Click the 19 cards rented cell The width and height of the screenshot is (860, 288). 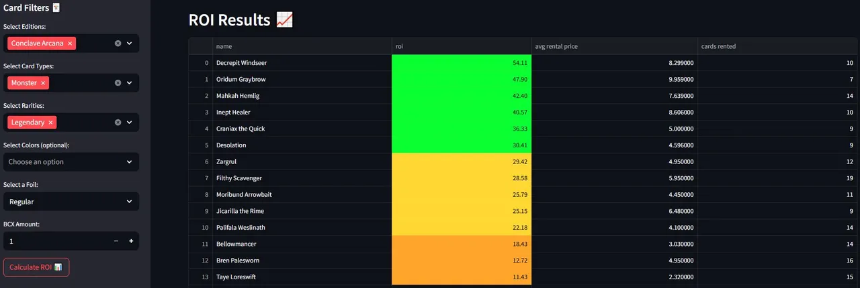778,178
